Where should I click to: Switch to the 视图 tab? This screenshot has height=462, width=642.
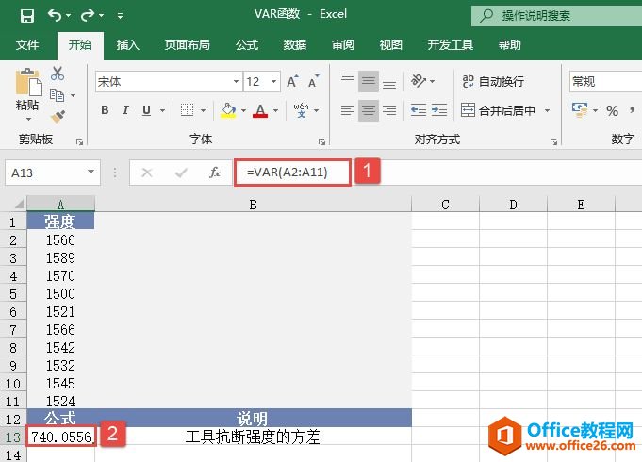[x=390, y=44]
